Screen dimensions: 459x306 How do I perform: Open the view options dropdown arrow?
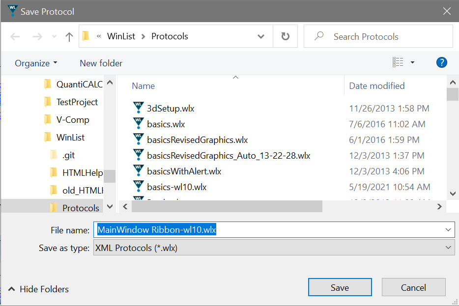coord(412,62)
